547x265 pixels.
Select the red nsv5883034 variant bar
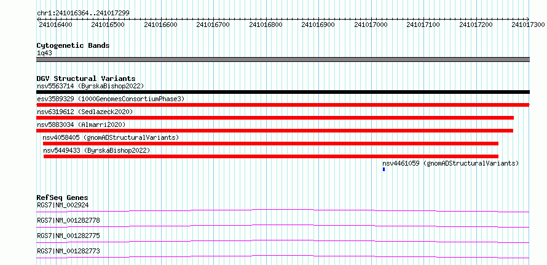tap(275, 131)
